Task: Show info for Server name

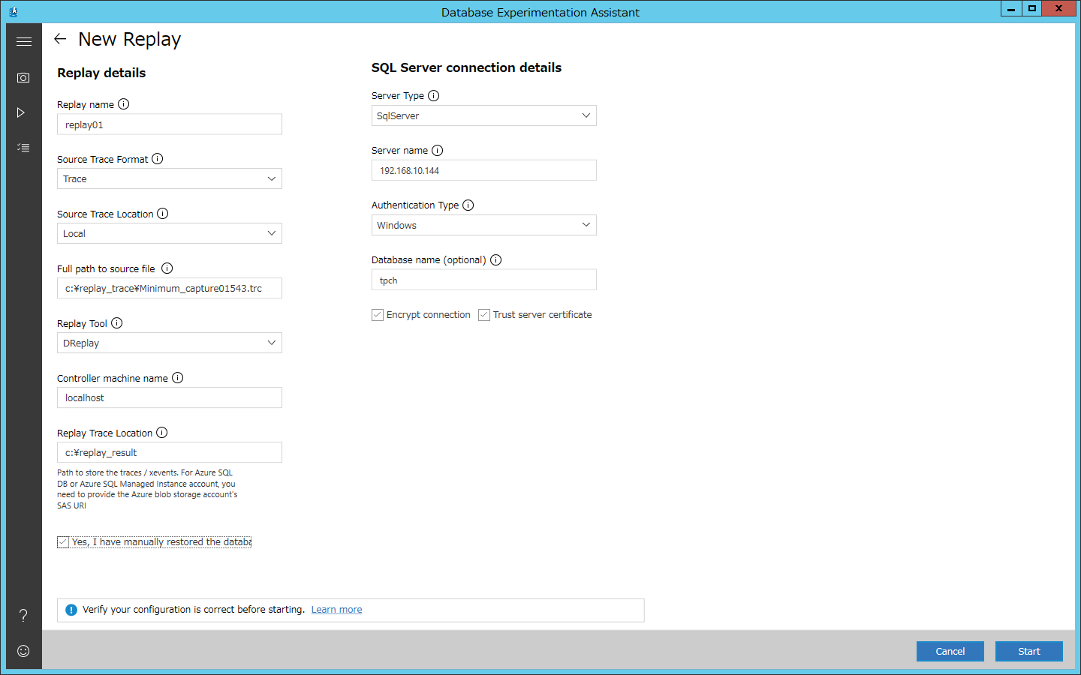Action: [438, 150]
